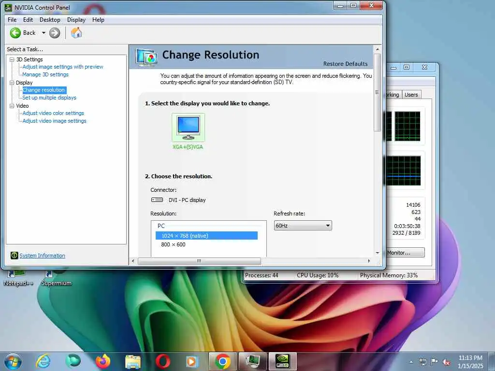This screenshot has height=371, width=495.
Task: Click Restore Defaults
Action: pyautogui.click(x=345, y=64)
